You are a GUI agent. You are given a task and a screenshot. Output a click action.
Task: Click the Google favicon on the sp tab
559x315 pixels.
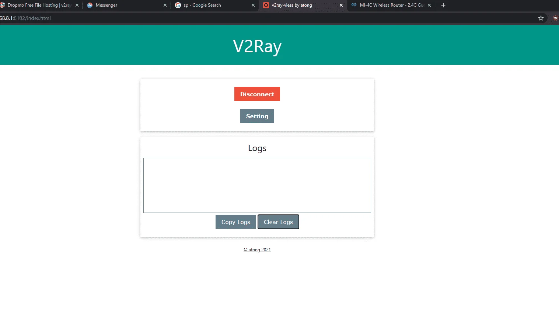(x=178, y=5)
